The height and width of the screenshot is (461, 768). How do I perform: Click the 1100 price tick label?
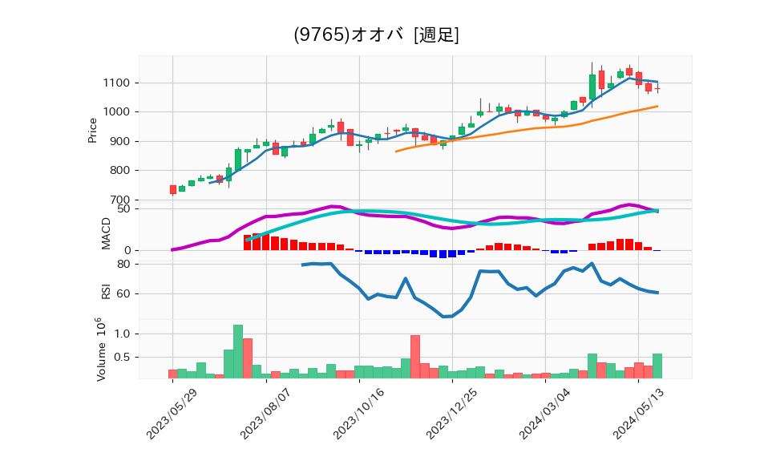pyautogui.click(x=116, y=83)
